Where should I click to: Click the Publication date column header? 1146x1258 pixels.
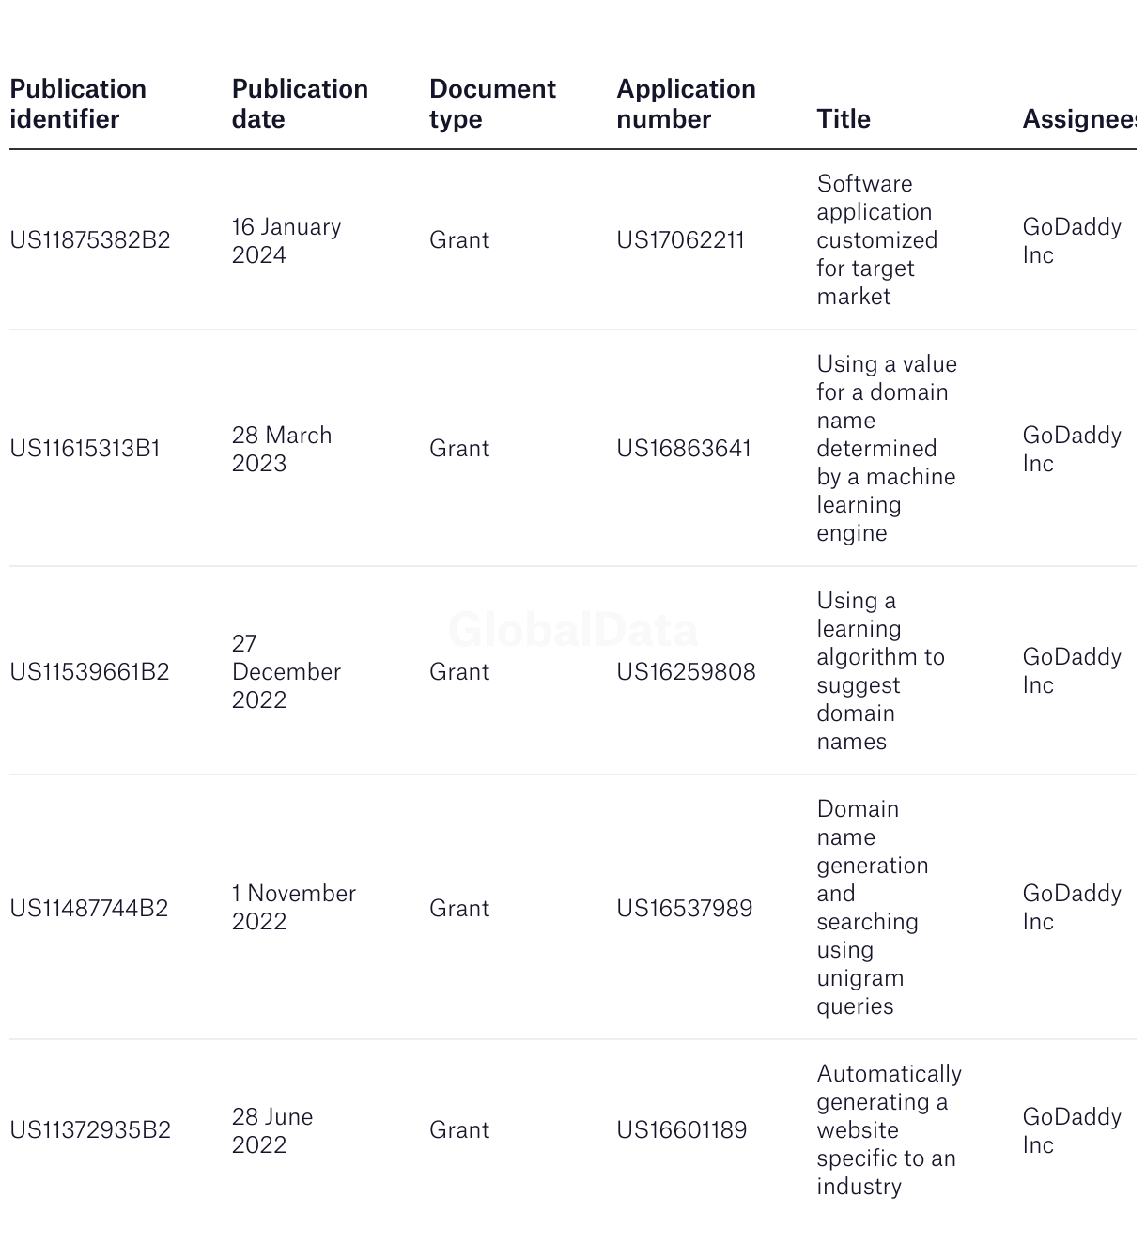[300, 104]
